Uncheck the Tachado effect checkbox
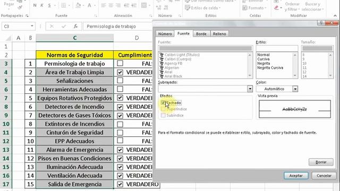340x191 pixels. (x=163, y=102)
